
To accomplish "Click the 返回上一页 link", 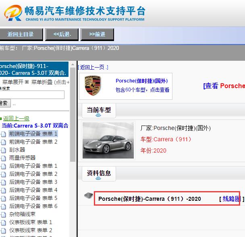I will 93,68.
